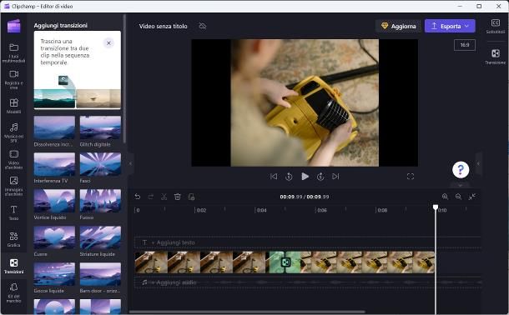Open the Musica ed SFX sidebar tab
The height and width of the screenshot is (315, 509).
[x=13, y=132]
